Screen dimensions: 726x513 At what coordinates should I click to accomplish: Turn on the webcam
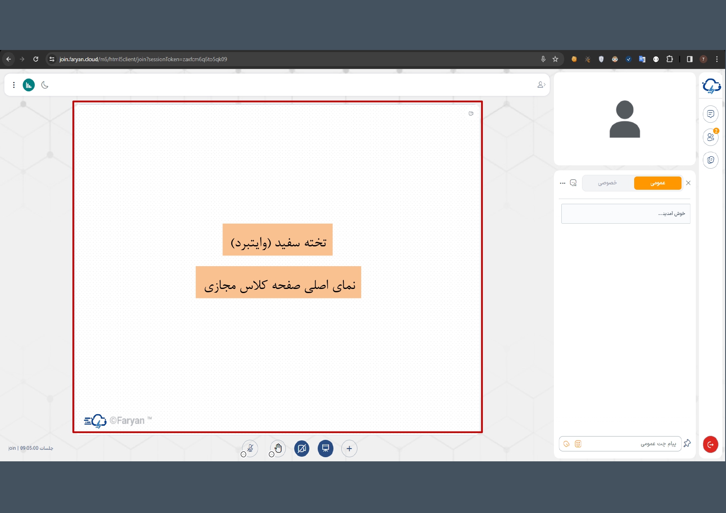click(302, 448)
